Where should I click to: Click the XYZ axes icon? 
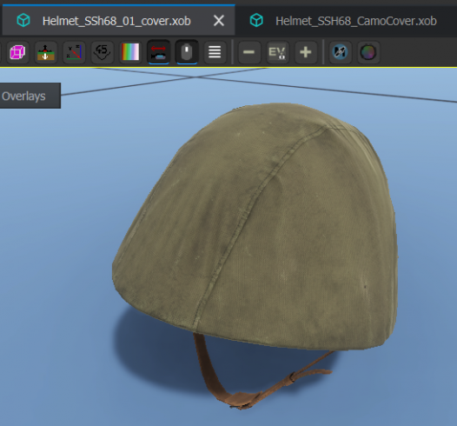click(74, 52)
